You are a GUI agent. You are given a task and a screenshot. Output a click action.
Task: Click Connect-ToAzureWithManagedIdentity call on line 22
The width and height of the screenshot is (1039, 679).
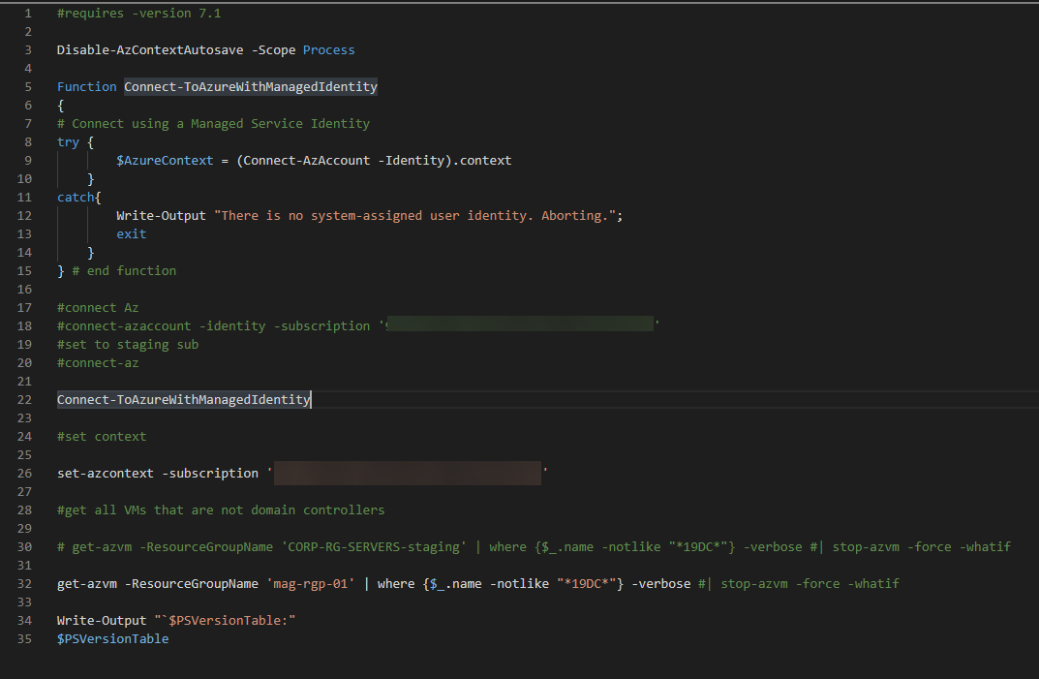coord(184,400)
